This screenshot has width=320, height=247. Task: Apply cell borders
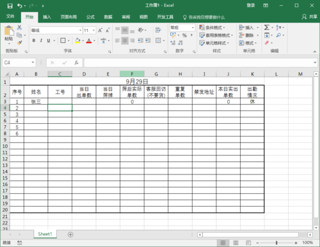point(63,40)
